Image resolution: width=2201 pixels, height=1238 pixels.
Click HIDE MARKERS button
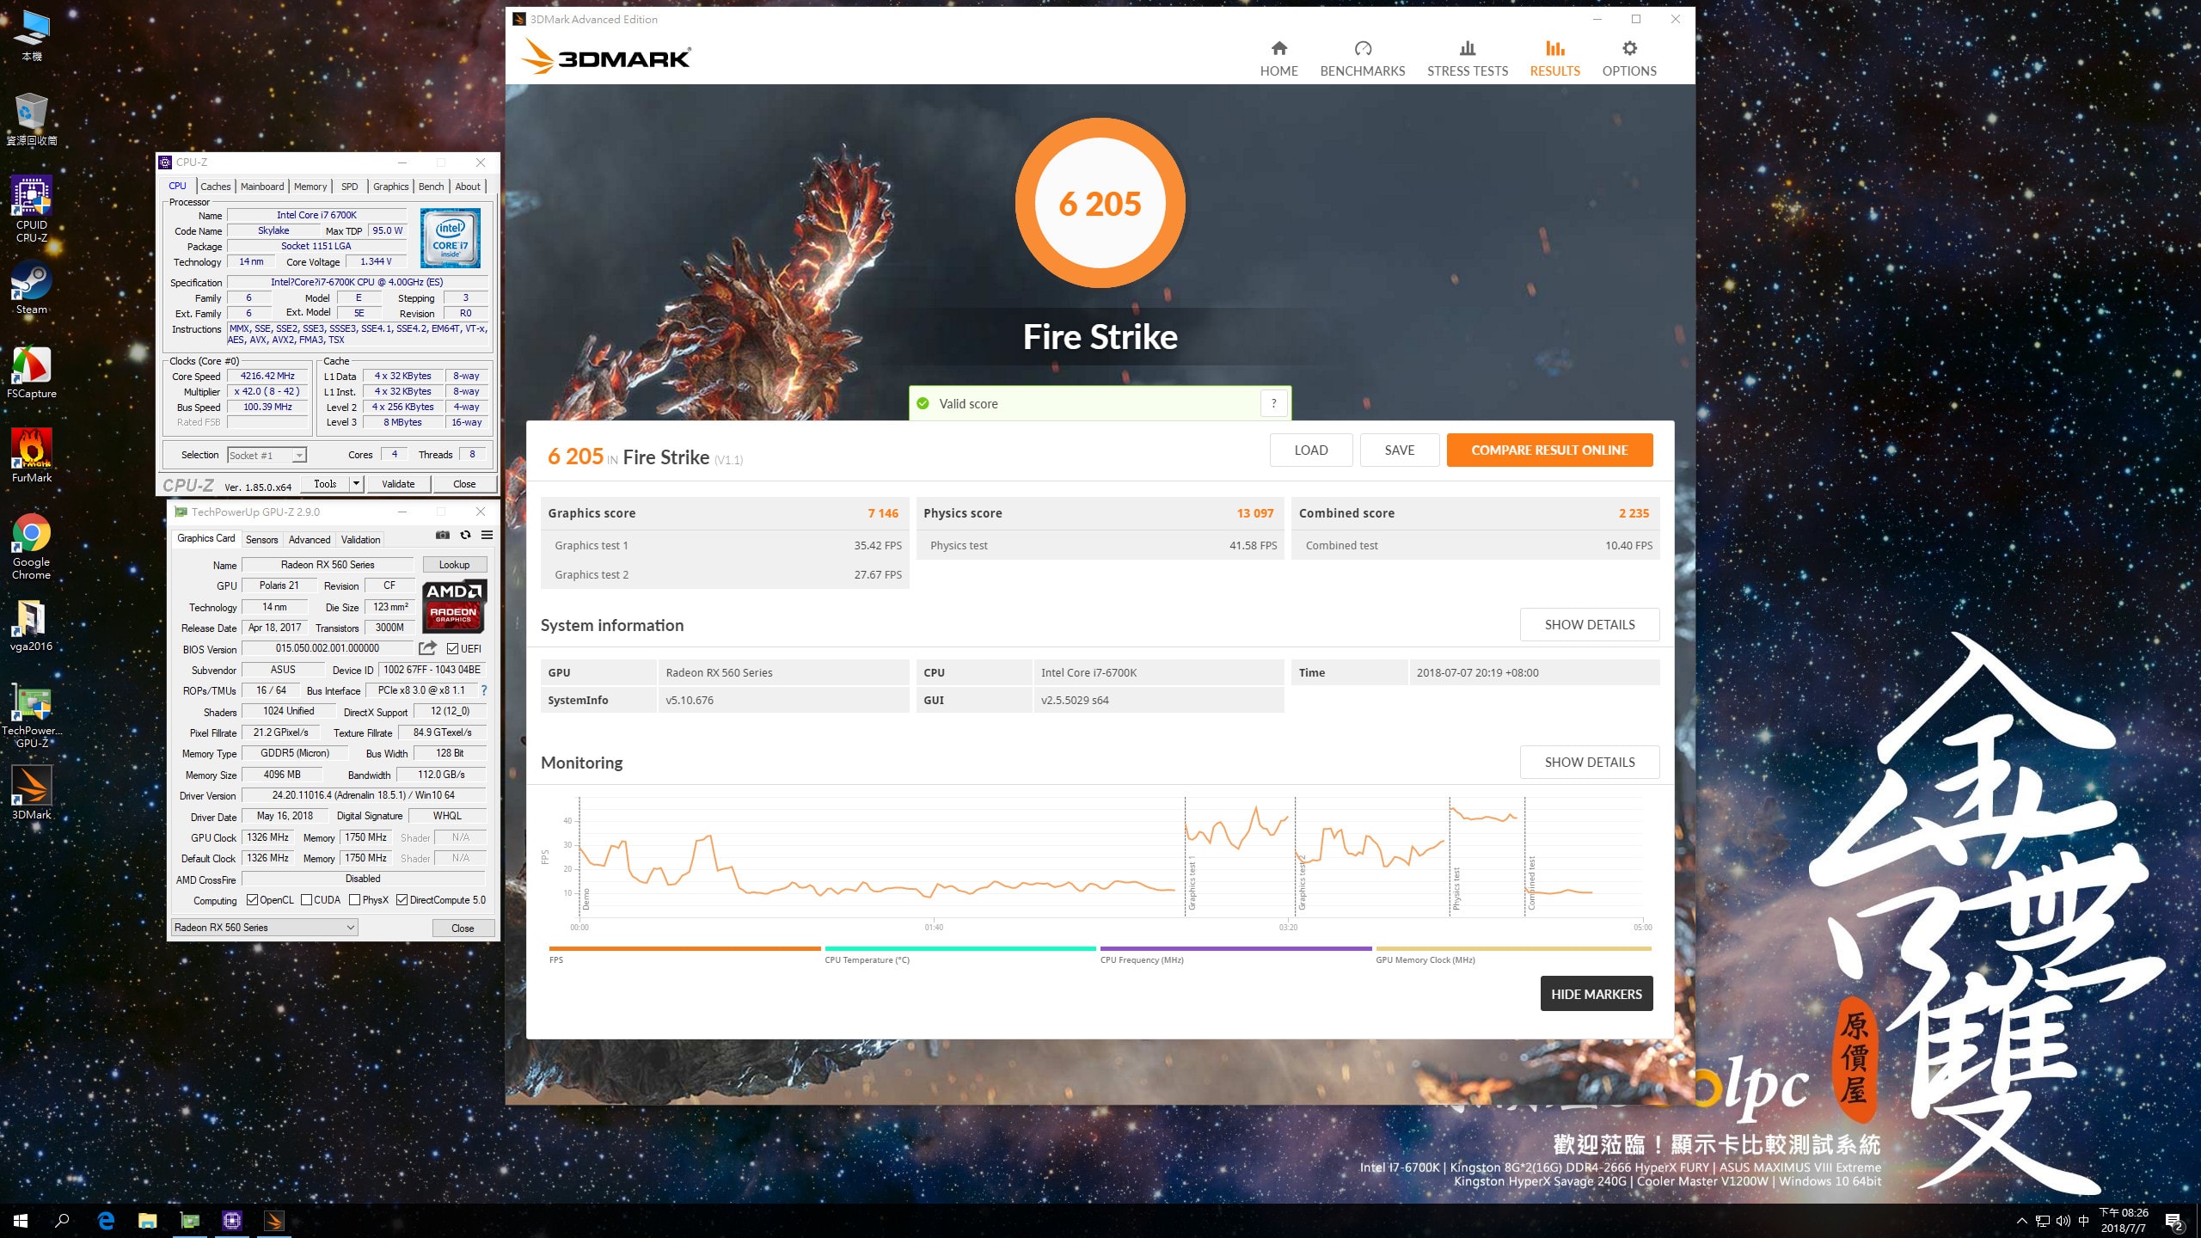pos(1596,994)
